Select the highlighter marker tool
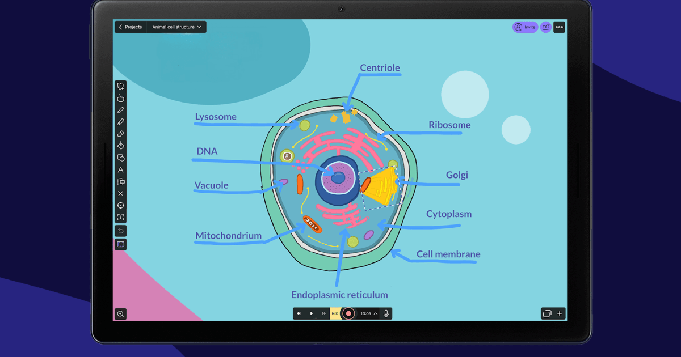Viewport: 681px width, 357px height. [120, 122]
